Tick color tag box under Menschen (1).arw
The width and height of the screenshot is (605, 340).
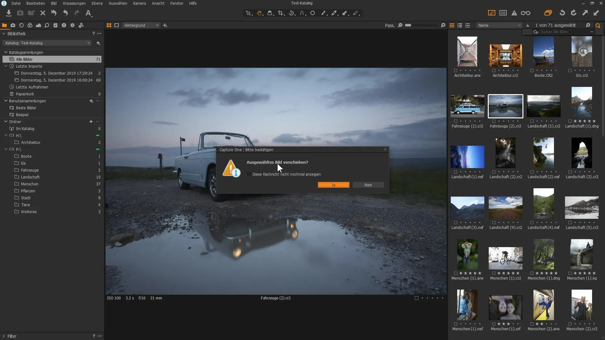[x=456, y=273]
